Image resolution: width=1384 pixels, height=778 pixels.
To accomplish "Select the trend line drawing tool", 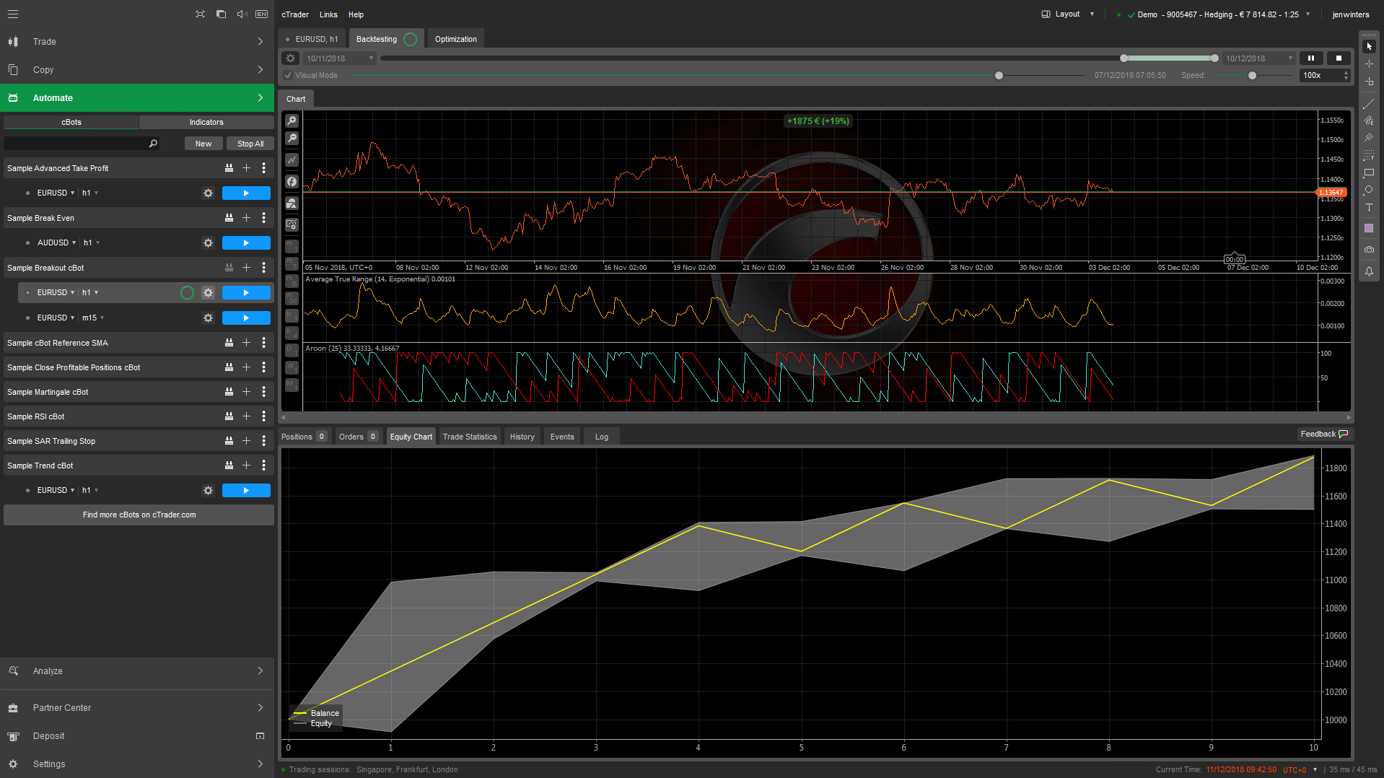I will click(x=1369, y=104).
